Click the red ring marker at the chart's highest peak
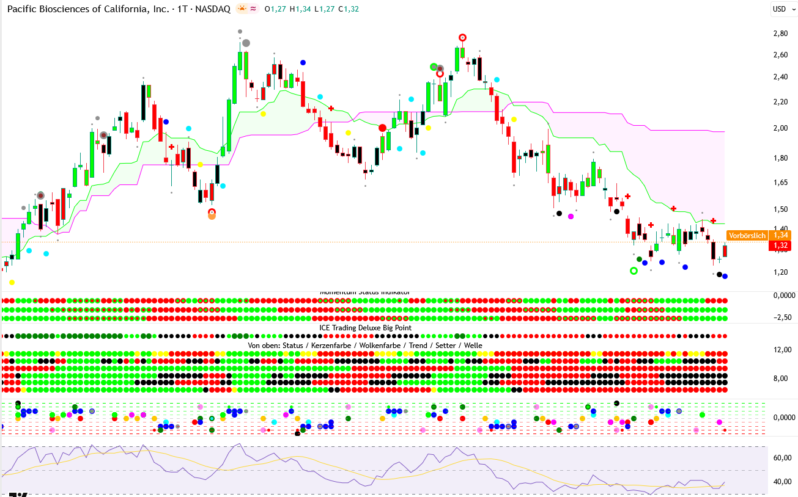The image size is (798, 497). 463,37
